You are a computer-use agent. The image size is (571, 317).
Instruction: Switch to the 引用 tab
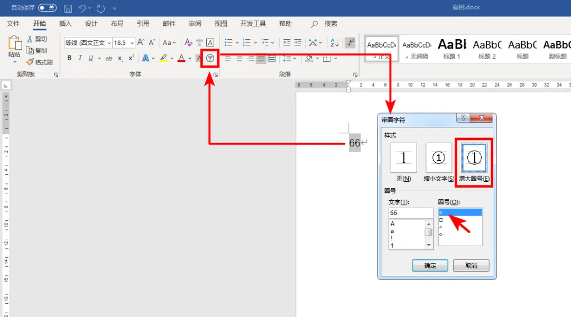(143, 24)
